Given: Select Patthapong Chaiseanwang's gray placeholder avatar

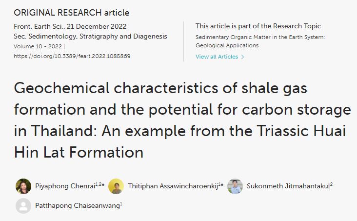Looking at the screenshot, I should (x=23, y=206).
